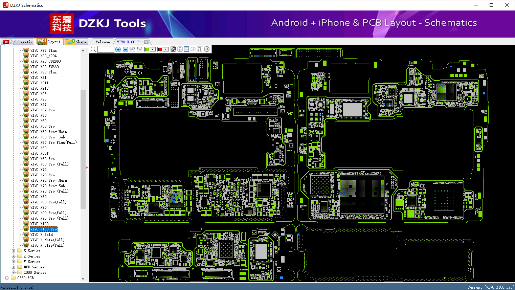Image resolution: width=515 pixels, height=290 pixels.
Task: Click the PADS icon beside VIVO X70
Action: point(26,170)
